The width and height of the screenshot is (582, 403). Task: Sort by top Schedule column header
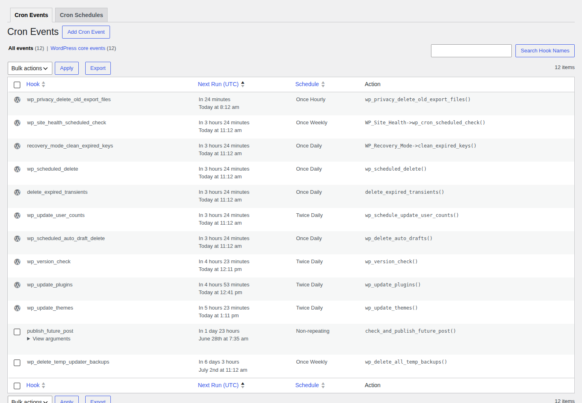click(x=307, y=84)
